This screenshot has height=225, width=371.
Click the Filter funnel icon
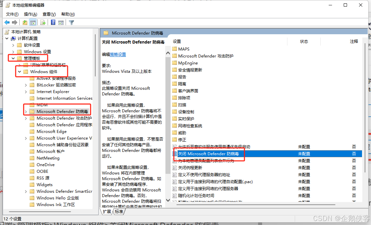tap(72, 22)
